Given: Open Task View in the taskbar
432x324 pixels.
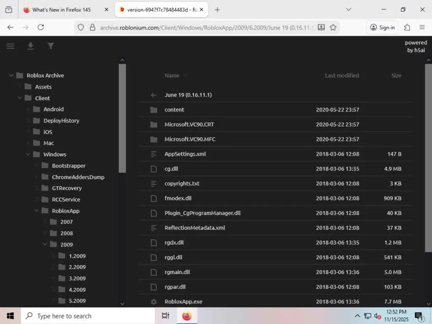Looking at the screenshot, I should (x=165, y=316).
